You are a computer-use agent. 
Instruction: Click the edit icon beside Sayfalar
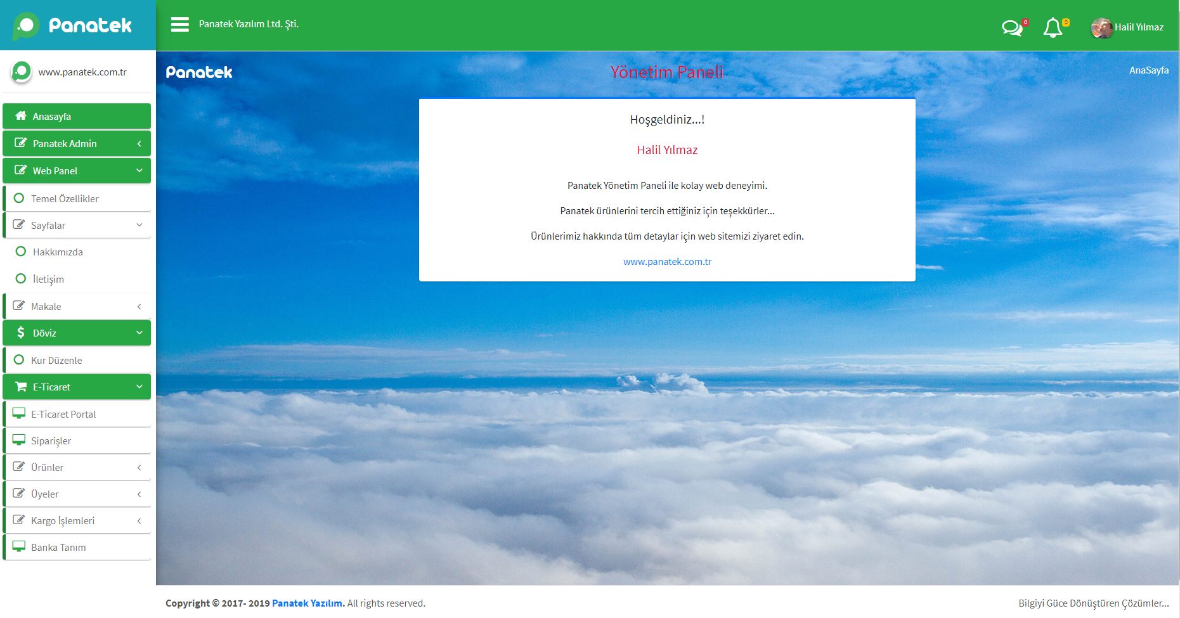19,224
